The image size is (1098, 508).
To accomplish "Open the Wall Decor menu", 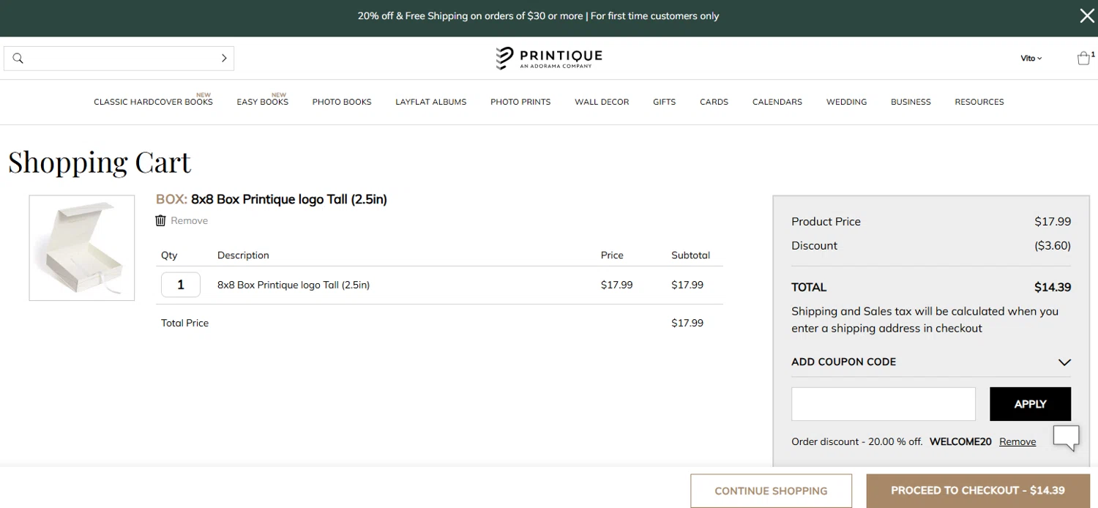I will 602,102.
